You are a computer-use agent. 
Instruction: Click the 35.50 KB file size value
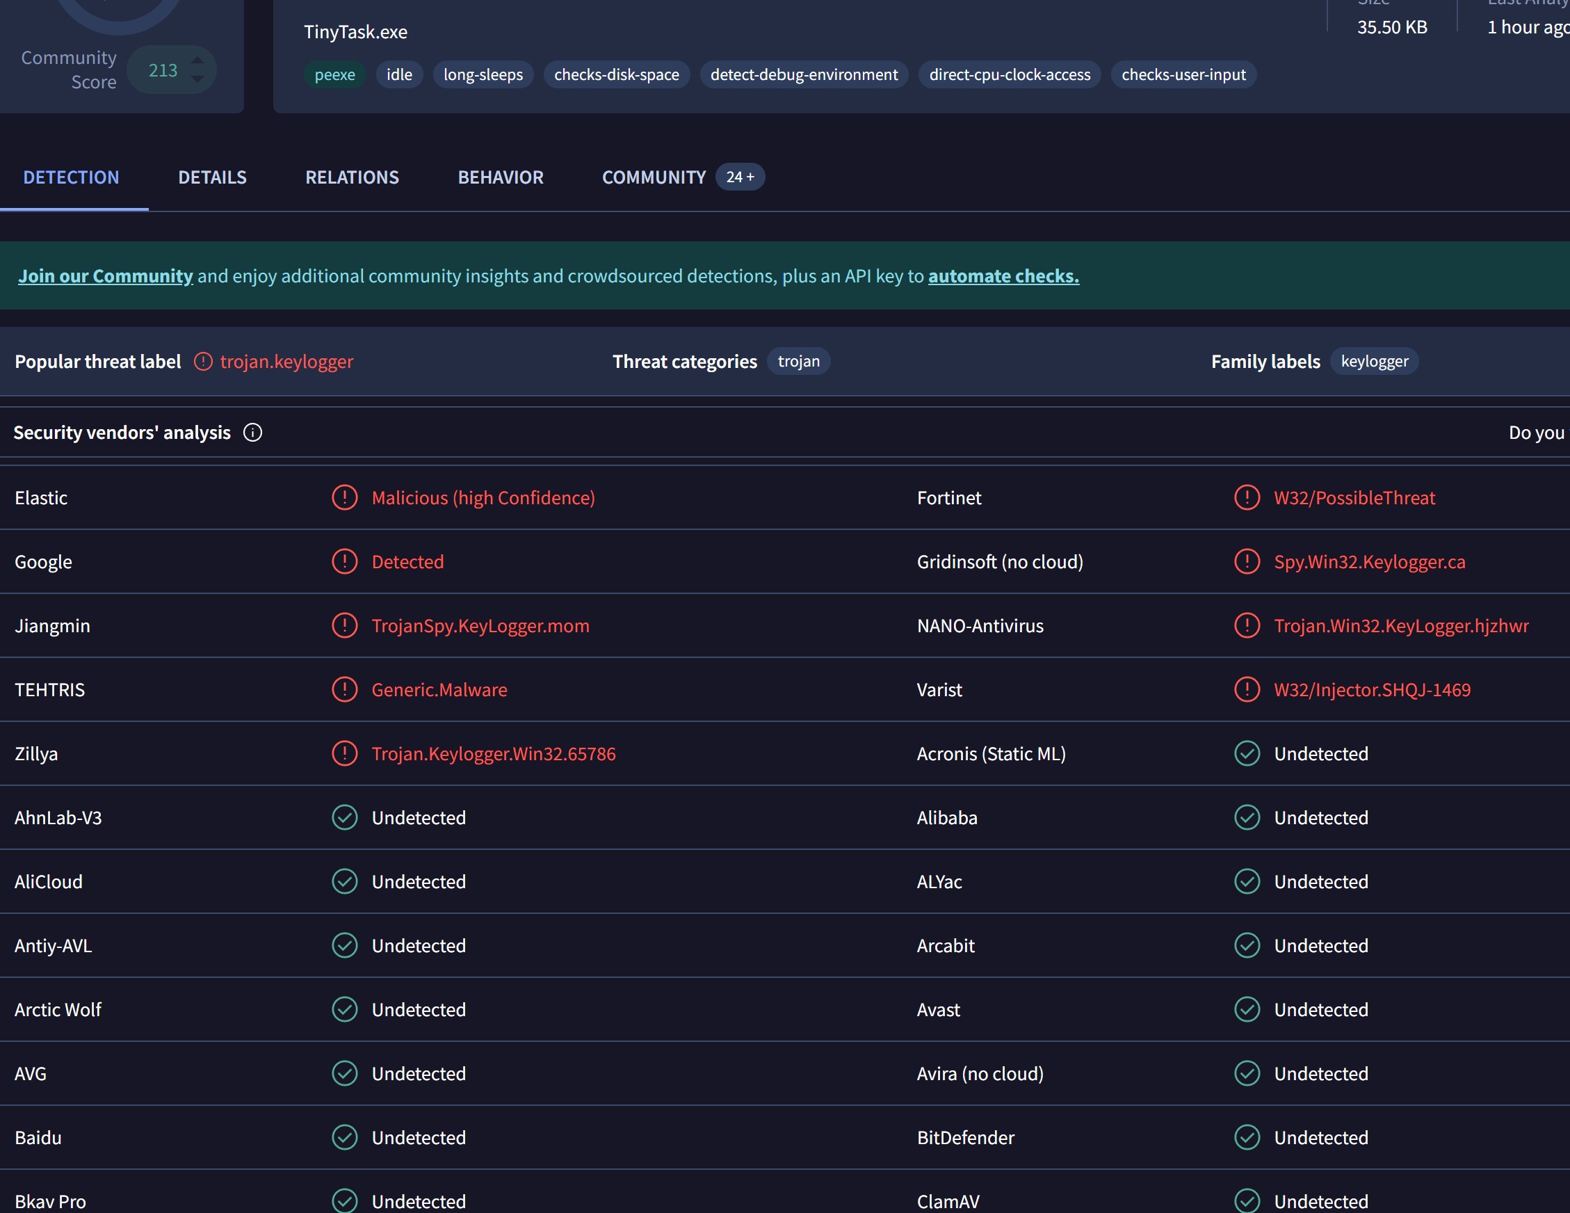1393,27
